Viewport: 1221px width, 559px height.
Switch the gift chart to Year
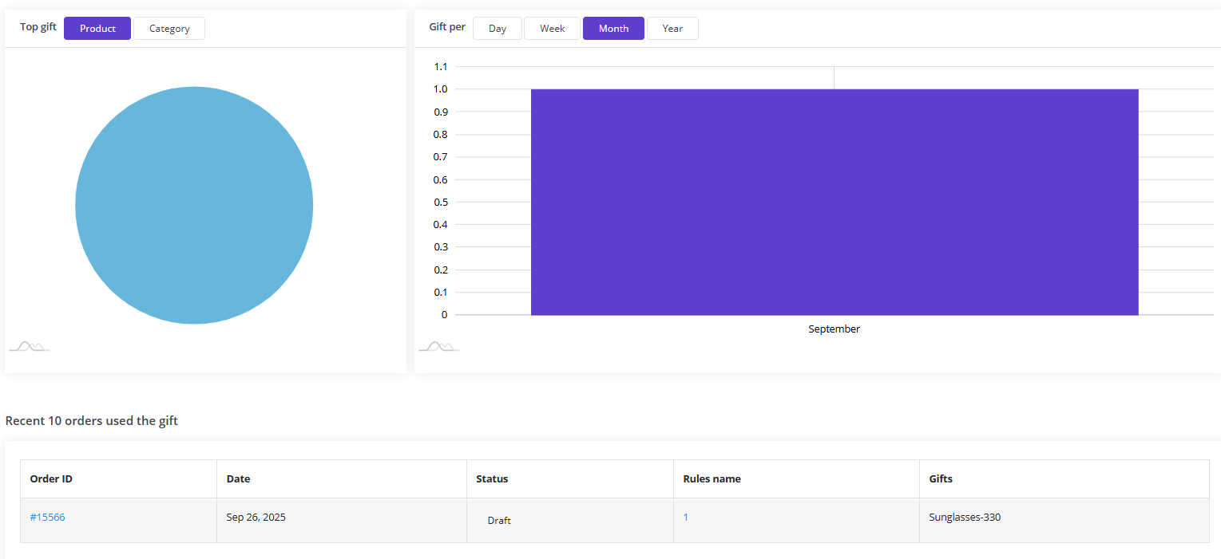672,29
